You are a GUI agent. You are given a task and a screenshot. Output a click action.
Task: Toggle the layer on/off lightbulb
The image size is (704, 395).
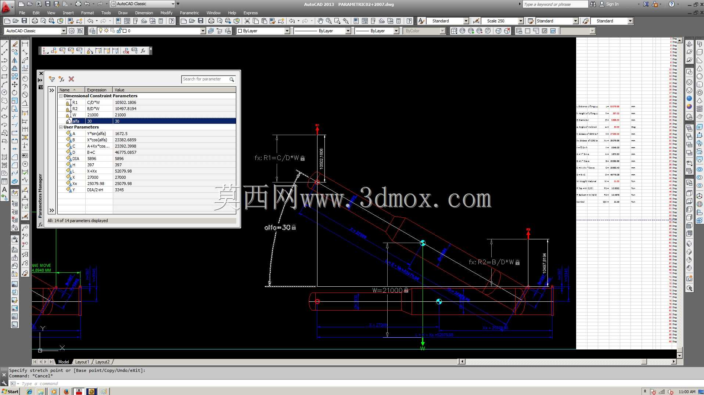101,31
